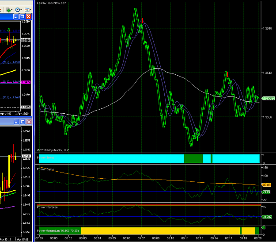Click the 1.3455 price tag in upper left chart
Image resolution: width=276 pixels, height=242 pixels.
[x=26, y=107]
